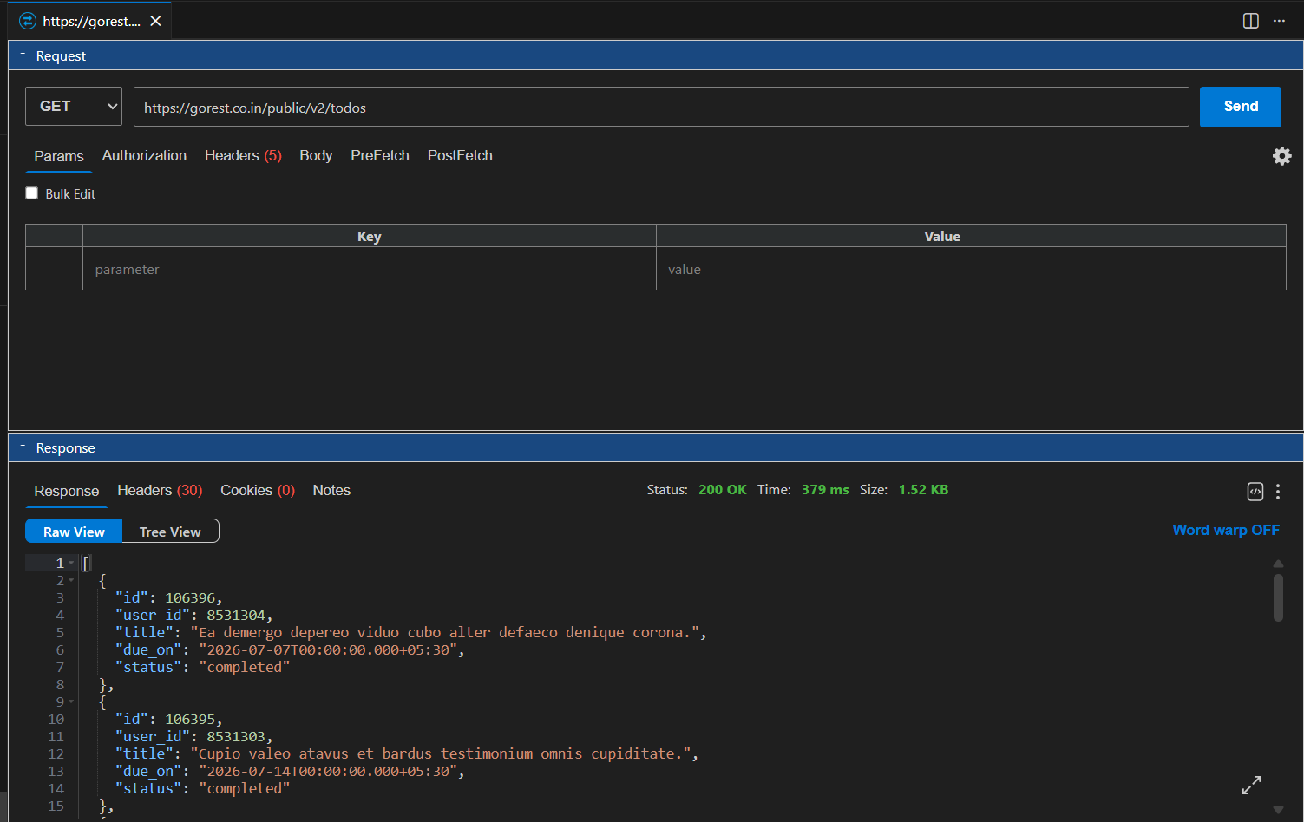Close the gorest request tab
1304x822 pixels.
pos(155,21)
